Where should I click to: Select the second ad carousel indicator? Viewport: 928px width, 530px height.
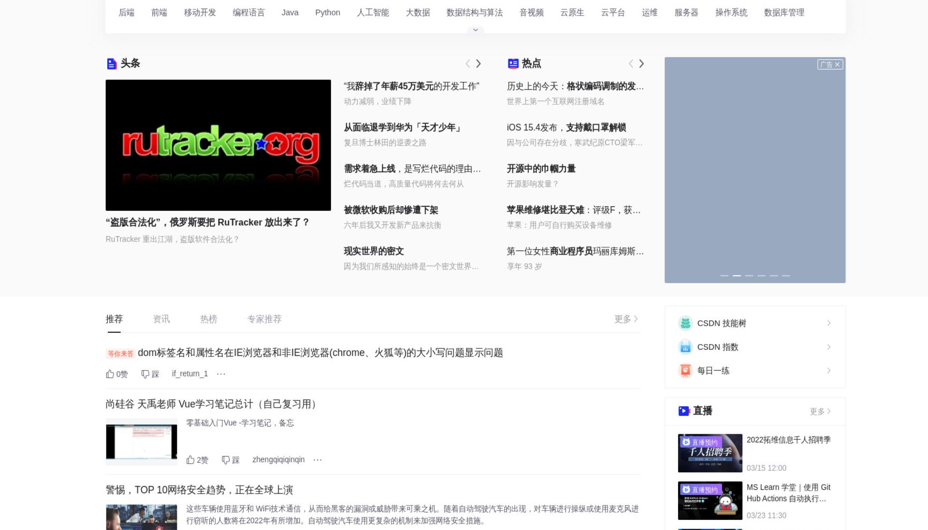pos(737,276)
